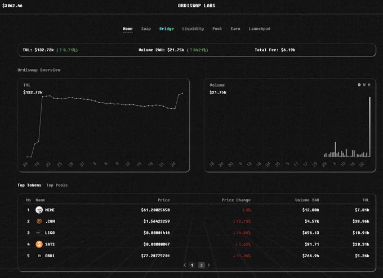Sort table by Price column header
383x278 pixels.
pos(164,200)
